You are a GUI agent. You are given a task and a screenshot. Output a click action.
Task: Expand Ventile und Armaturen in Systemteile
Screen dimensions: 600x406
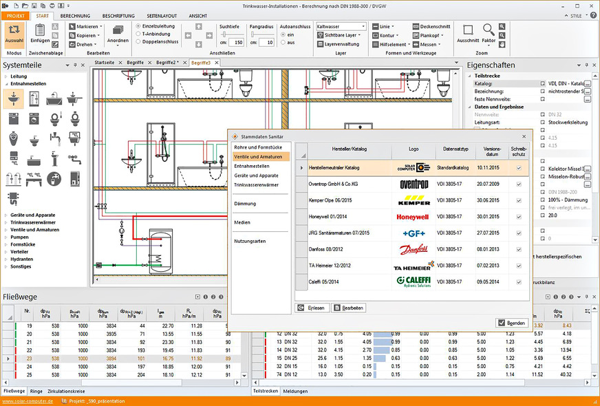pyautogui.click(x=7, y=229)
